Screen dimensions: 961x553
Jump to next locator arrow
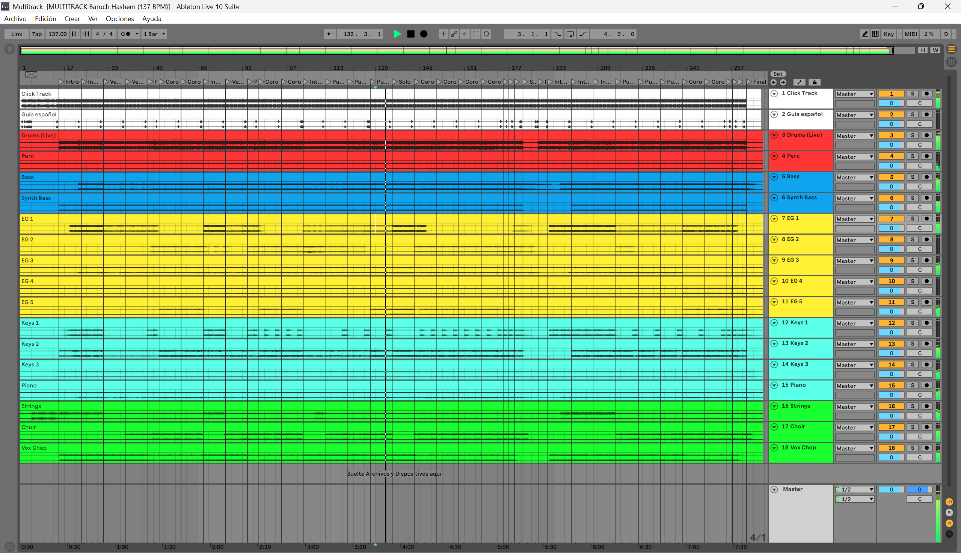coord(783,83)
